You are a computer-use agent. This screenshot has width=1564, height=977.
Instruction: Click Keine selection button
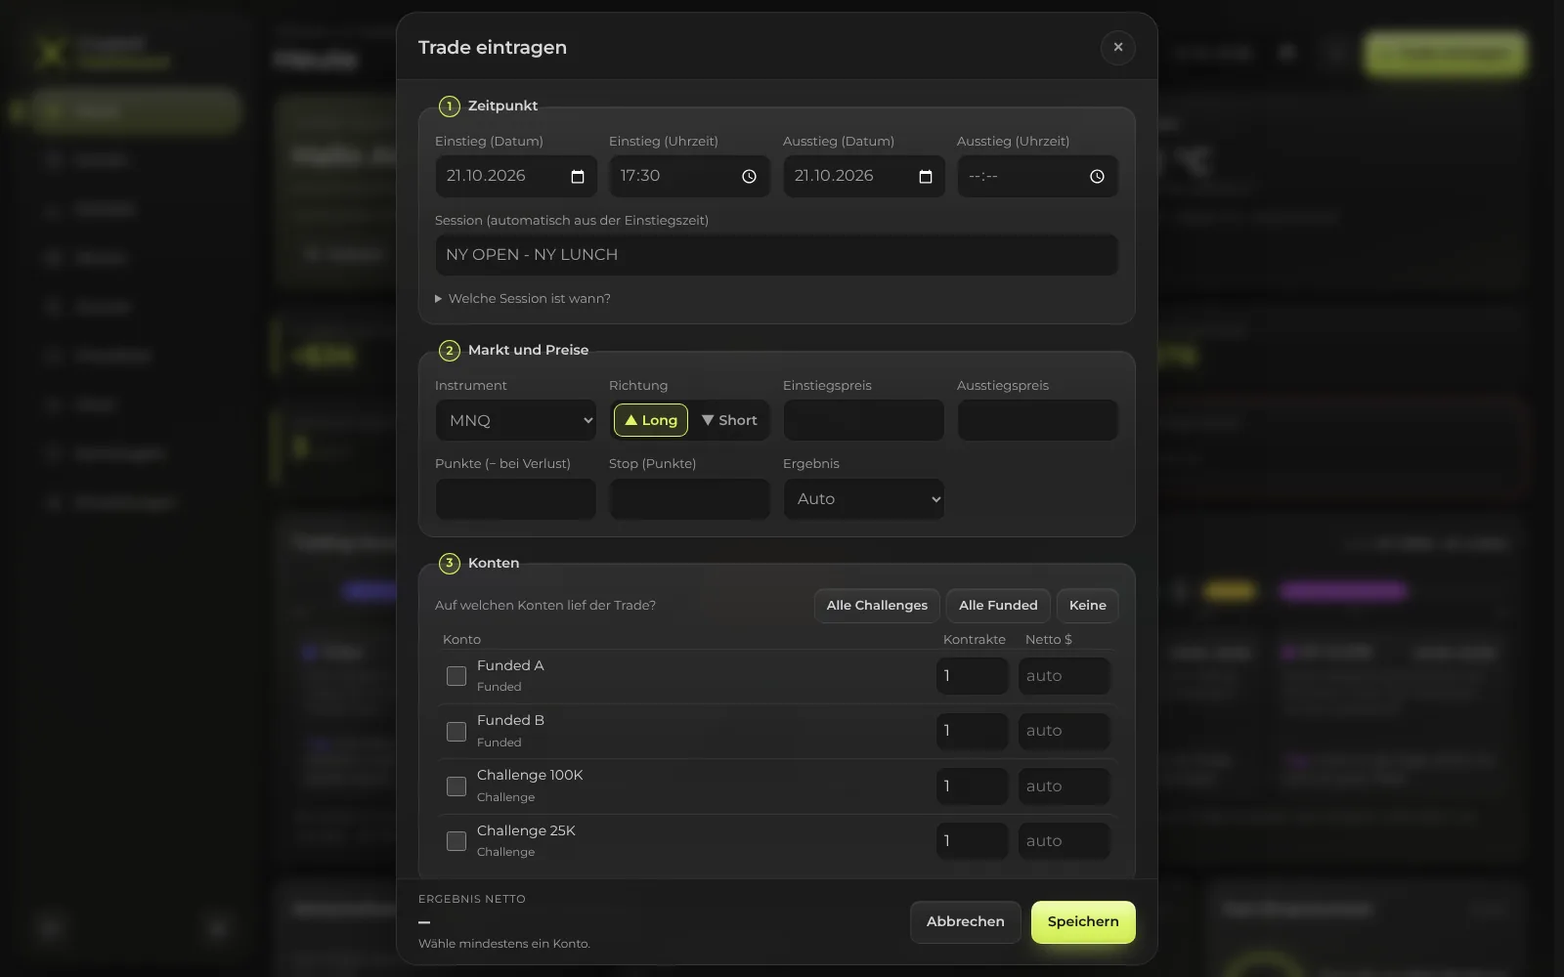coord(1088,606)
